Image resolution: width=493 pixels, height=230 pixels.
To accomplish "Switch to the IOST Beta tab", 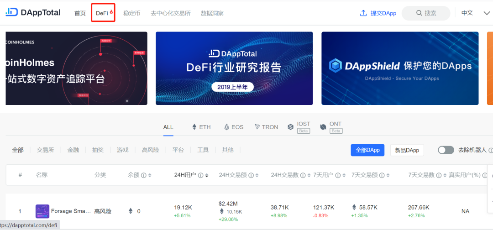I will [299, 127].
